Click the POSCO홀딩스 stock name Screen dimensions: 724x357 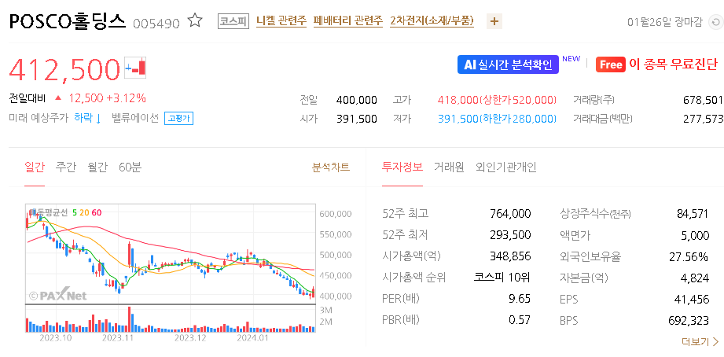click(x=68, y=21)
